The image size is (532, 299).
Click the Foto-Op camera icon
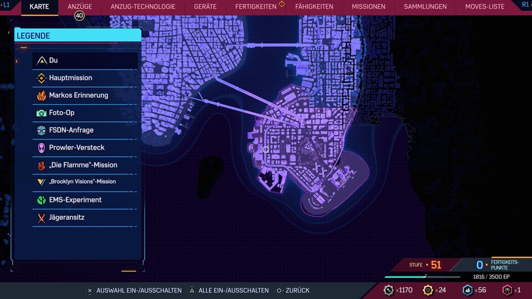coord(42,113)
